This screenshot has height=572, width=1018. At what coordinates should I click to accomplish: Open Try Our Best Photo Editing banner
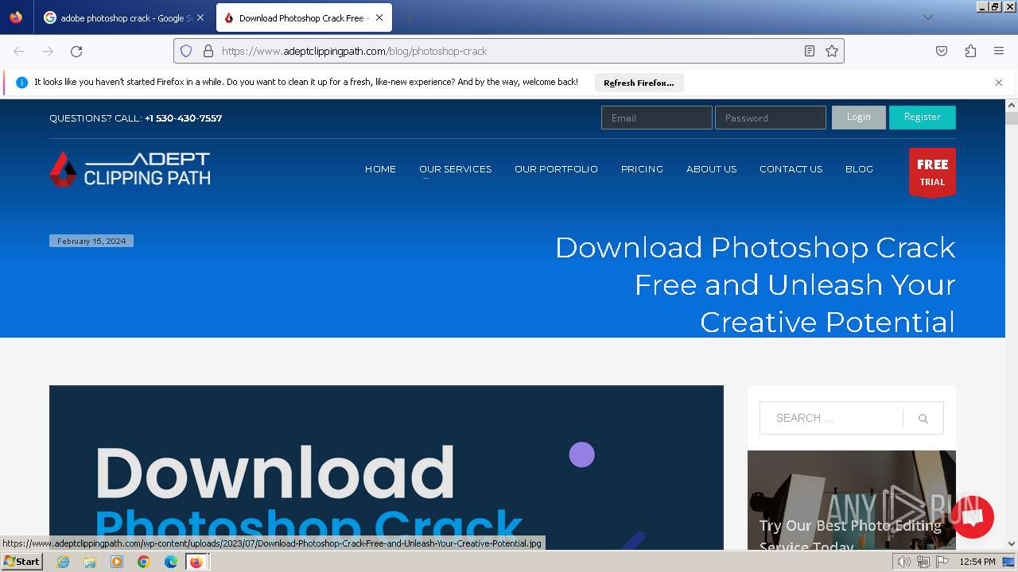coord(851,500)
